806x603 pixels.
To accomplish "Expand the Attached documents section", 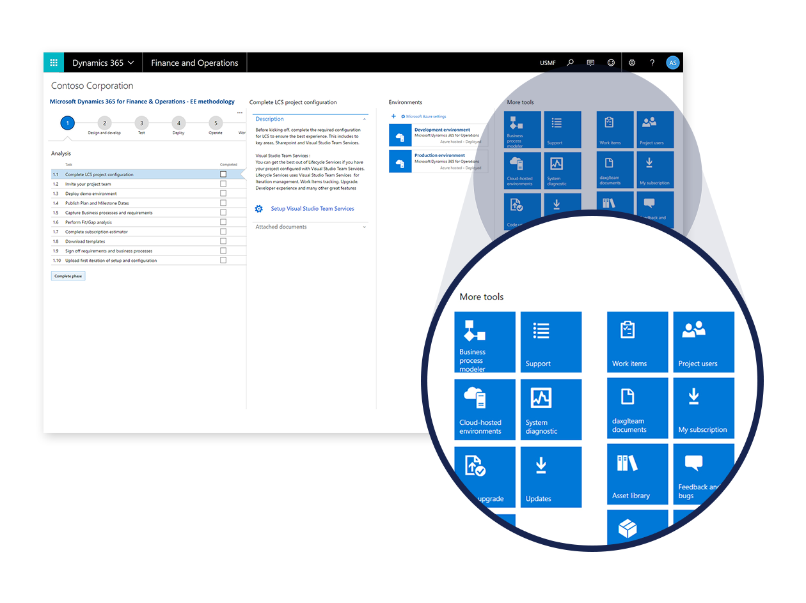I will point(365,227).
